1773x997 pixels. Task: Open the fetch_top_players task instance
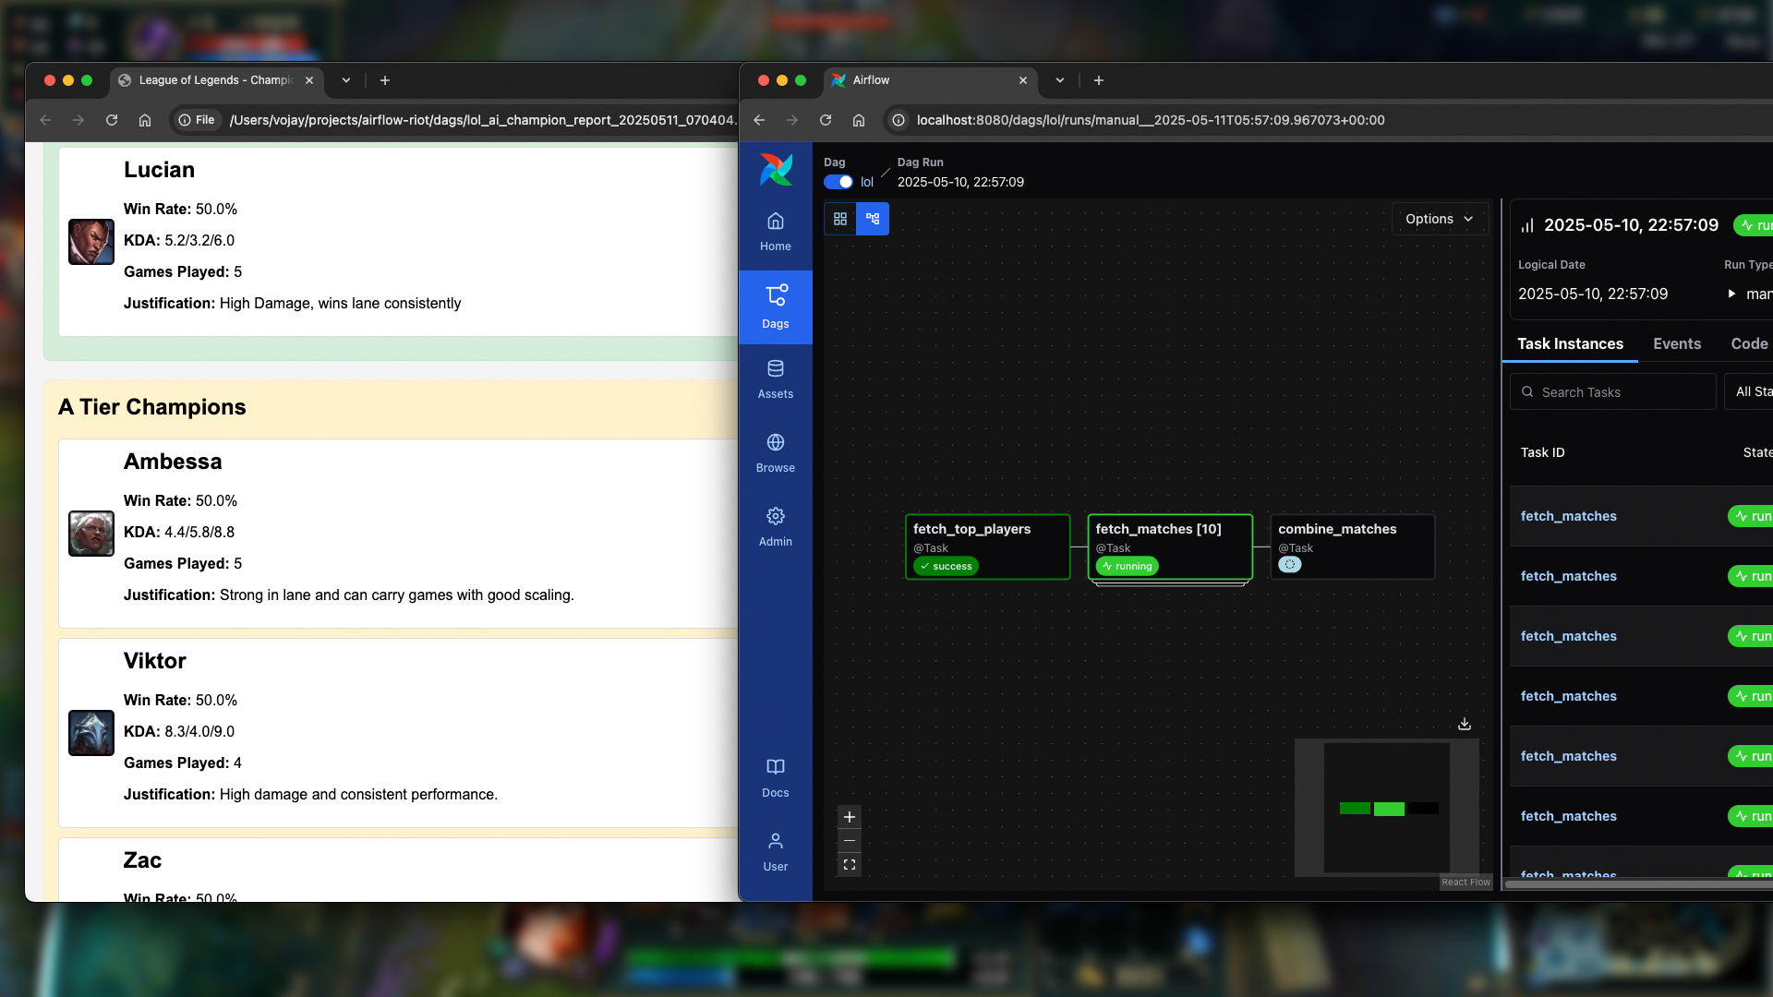coord(987,547)
